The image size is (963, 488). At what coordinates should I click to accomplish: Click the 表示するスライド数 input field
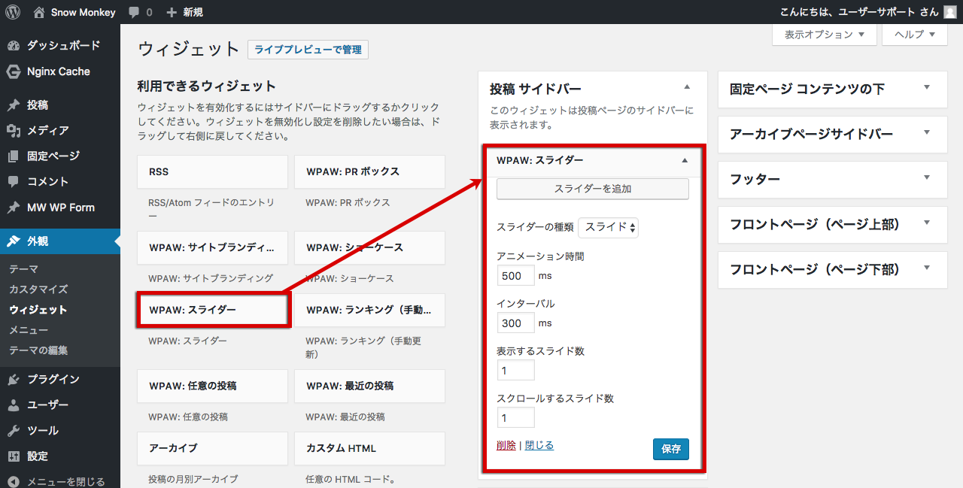[515, 371]
